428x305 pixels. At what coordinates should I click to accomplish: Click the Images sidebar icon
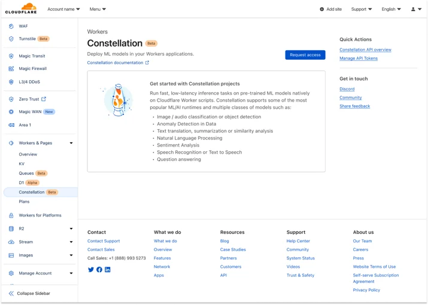click(x=11, y=255)
